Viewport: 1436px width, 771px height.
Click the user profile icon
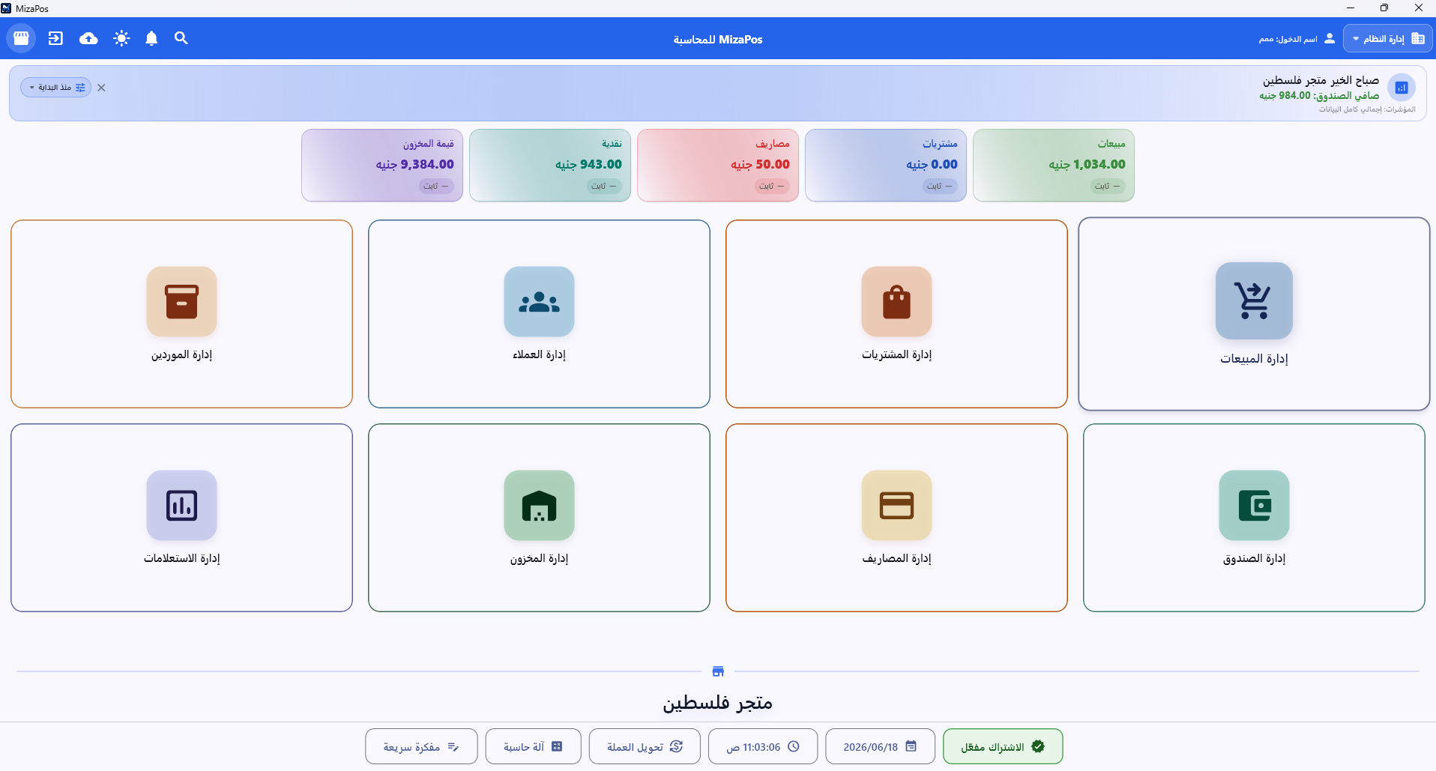(x=1330, y=38)
